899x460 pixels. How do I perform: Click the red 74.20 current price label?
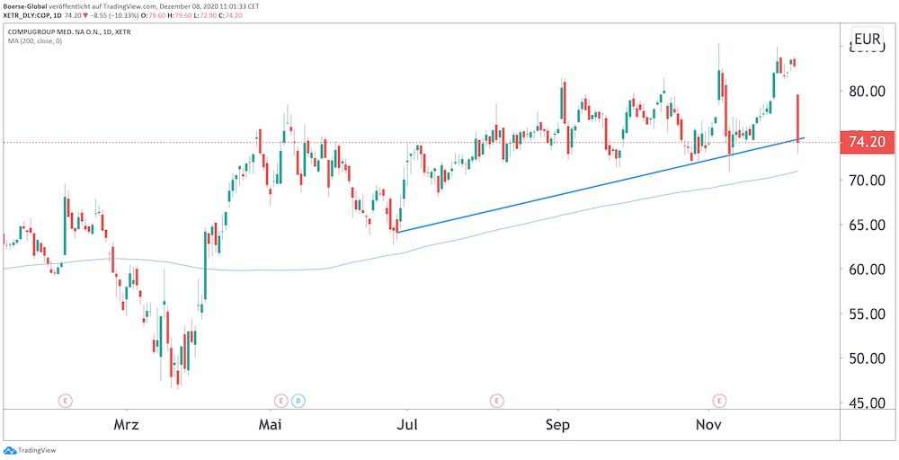867,142
